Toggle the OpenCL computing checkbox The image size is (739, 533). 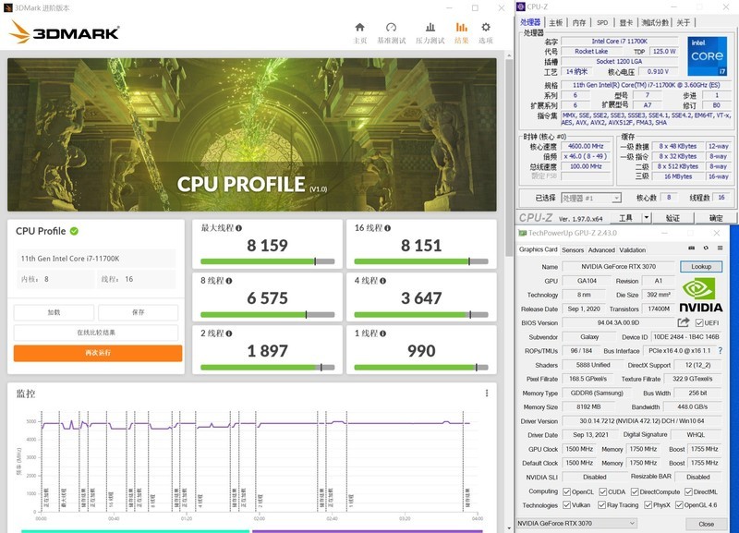(567, 491)
